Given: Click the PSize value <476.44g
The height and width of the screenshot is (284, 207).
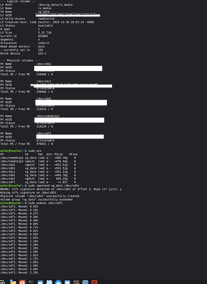Looking at the screenshot, I should coord(61,161).
